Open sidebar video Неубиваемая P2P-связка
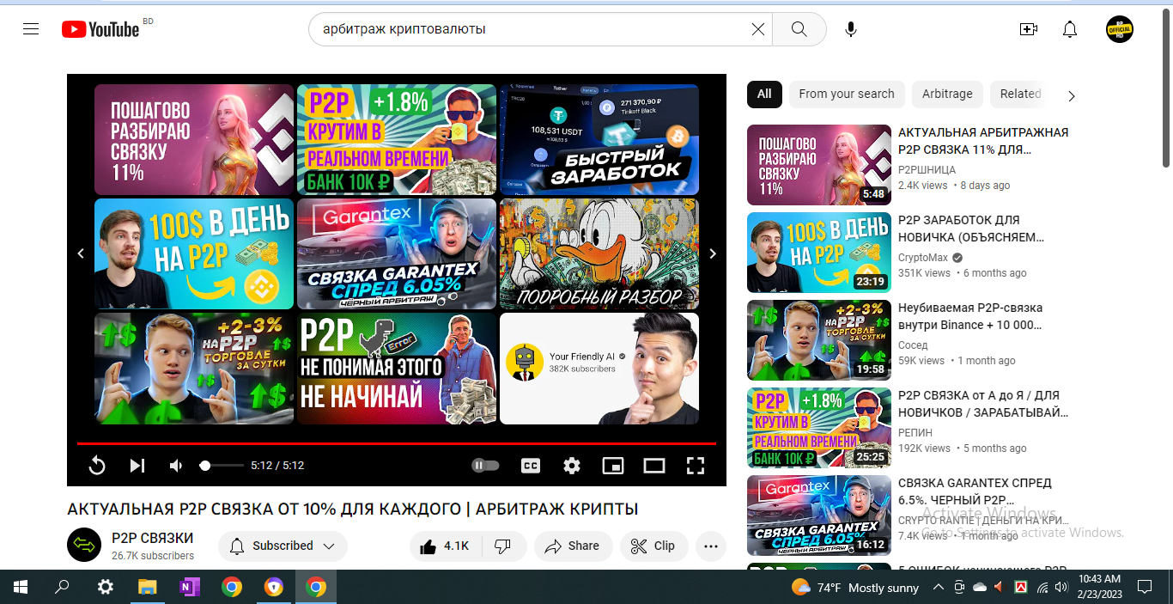Image resolution: width=1173 pixels, height=604 pixels. click(970, 316)
